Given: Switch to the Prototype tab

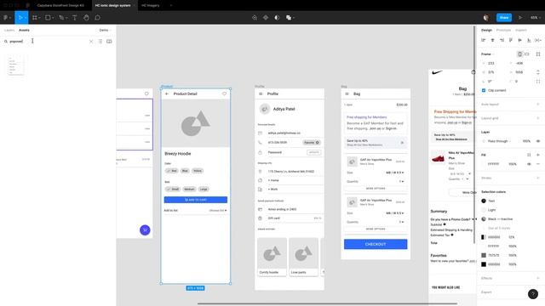Looking at the screenshot, I should [x=503, y=31].
